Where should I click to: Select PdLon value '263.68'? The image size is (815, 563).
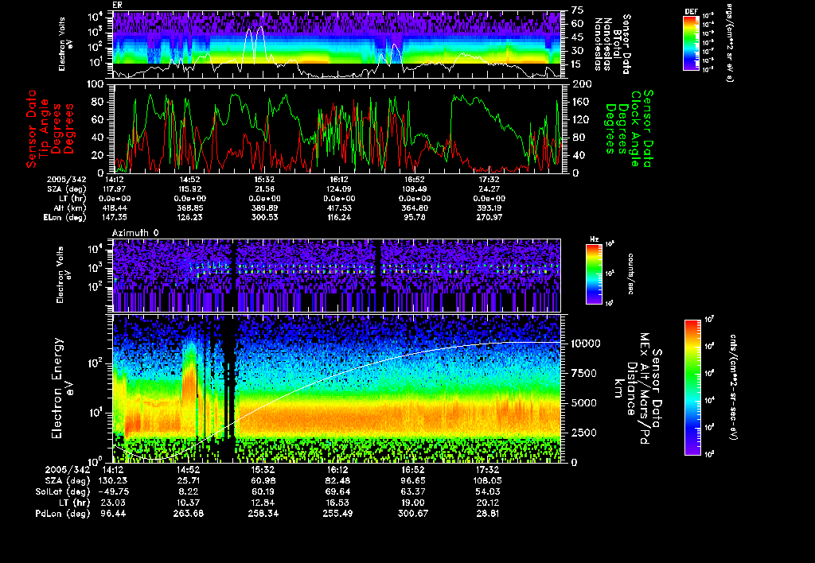point(189,513)
